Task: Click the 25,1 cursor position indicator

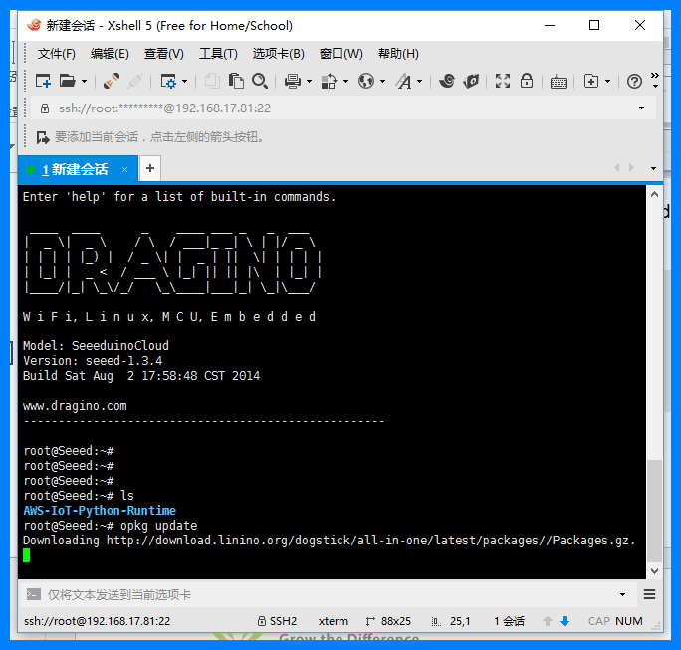Action: click(451, 621)
